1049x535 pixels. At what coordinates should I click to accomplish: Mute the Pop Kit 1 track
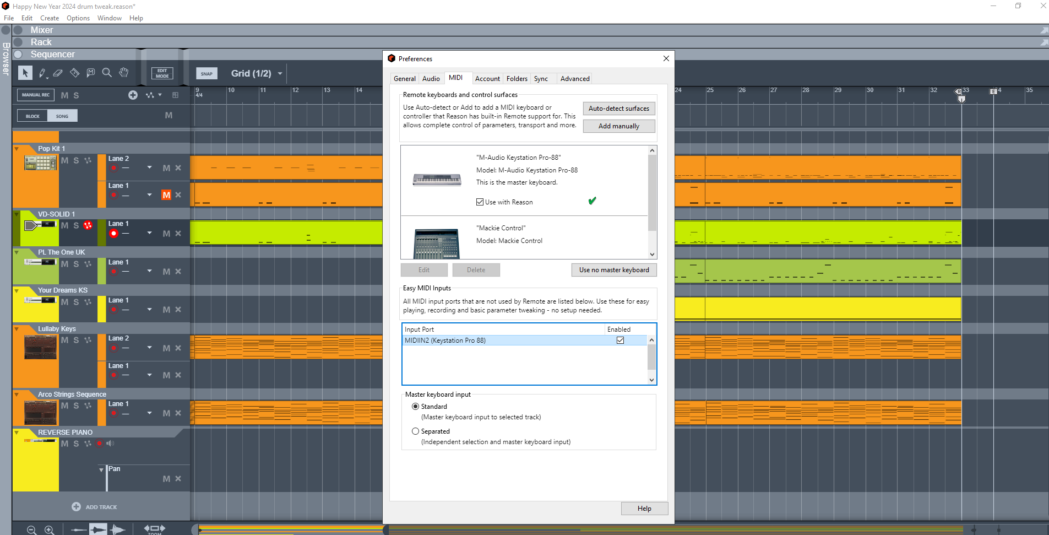65,160
